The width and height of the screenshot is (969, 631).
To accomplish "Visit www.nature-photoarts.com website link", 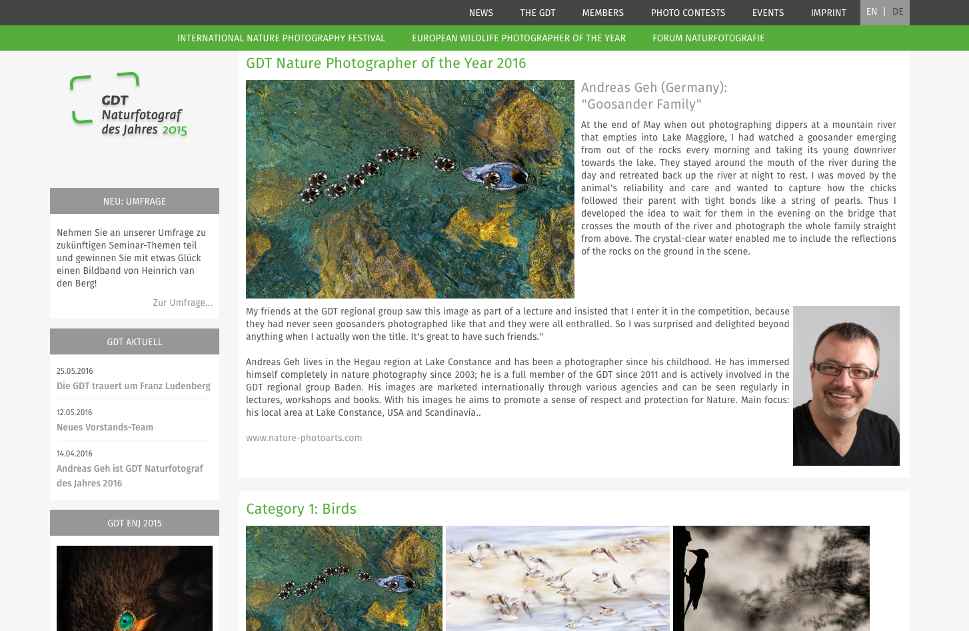I will [304, 438].
